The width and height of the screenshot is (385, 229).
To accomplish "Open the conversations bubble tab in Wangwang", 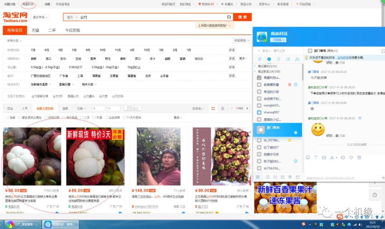I will [260, 59].
